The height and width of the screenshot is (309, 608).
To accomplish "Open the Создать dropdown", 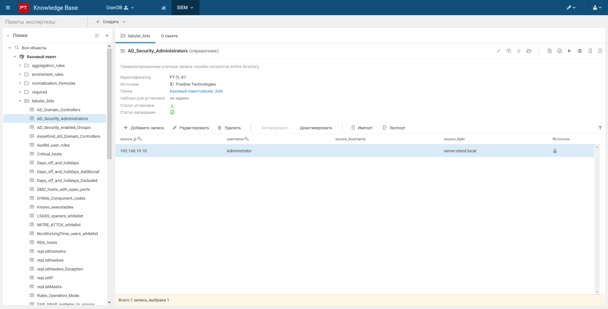I will pos(111,22).
